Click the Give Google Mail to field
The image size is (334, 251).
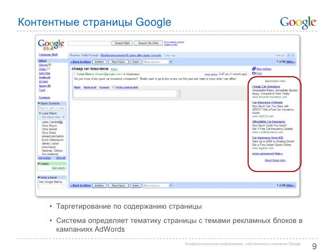pos(51,186)
